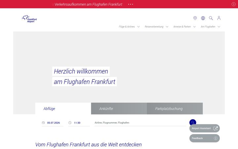Click the chat icon in Airport Assistant
This screenshot has width=238, height=149.
(x=216, y=128)
